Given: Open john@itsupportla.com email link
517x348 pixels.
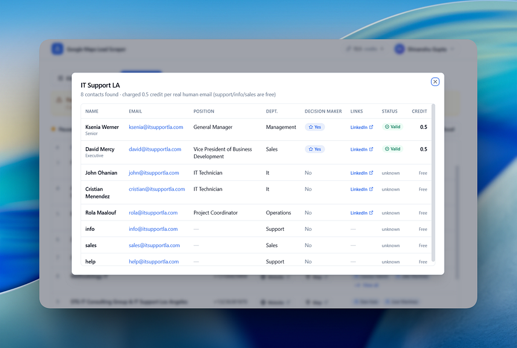Looking at the screenshot, I should click(x=154, y=173).
